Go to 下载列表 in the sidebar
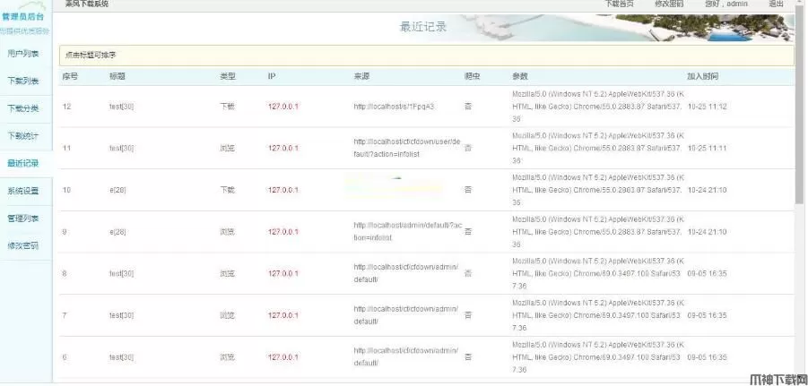This screenshot has height=386, width=808. (x=23, y=81)
